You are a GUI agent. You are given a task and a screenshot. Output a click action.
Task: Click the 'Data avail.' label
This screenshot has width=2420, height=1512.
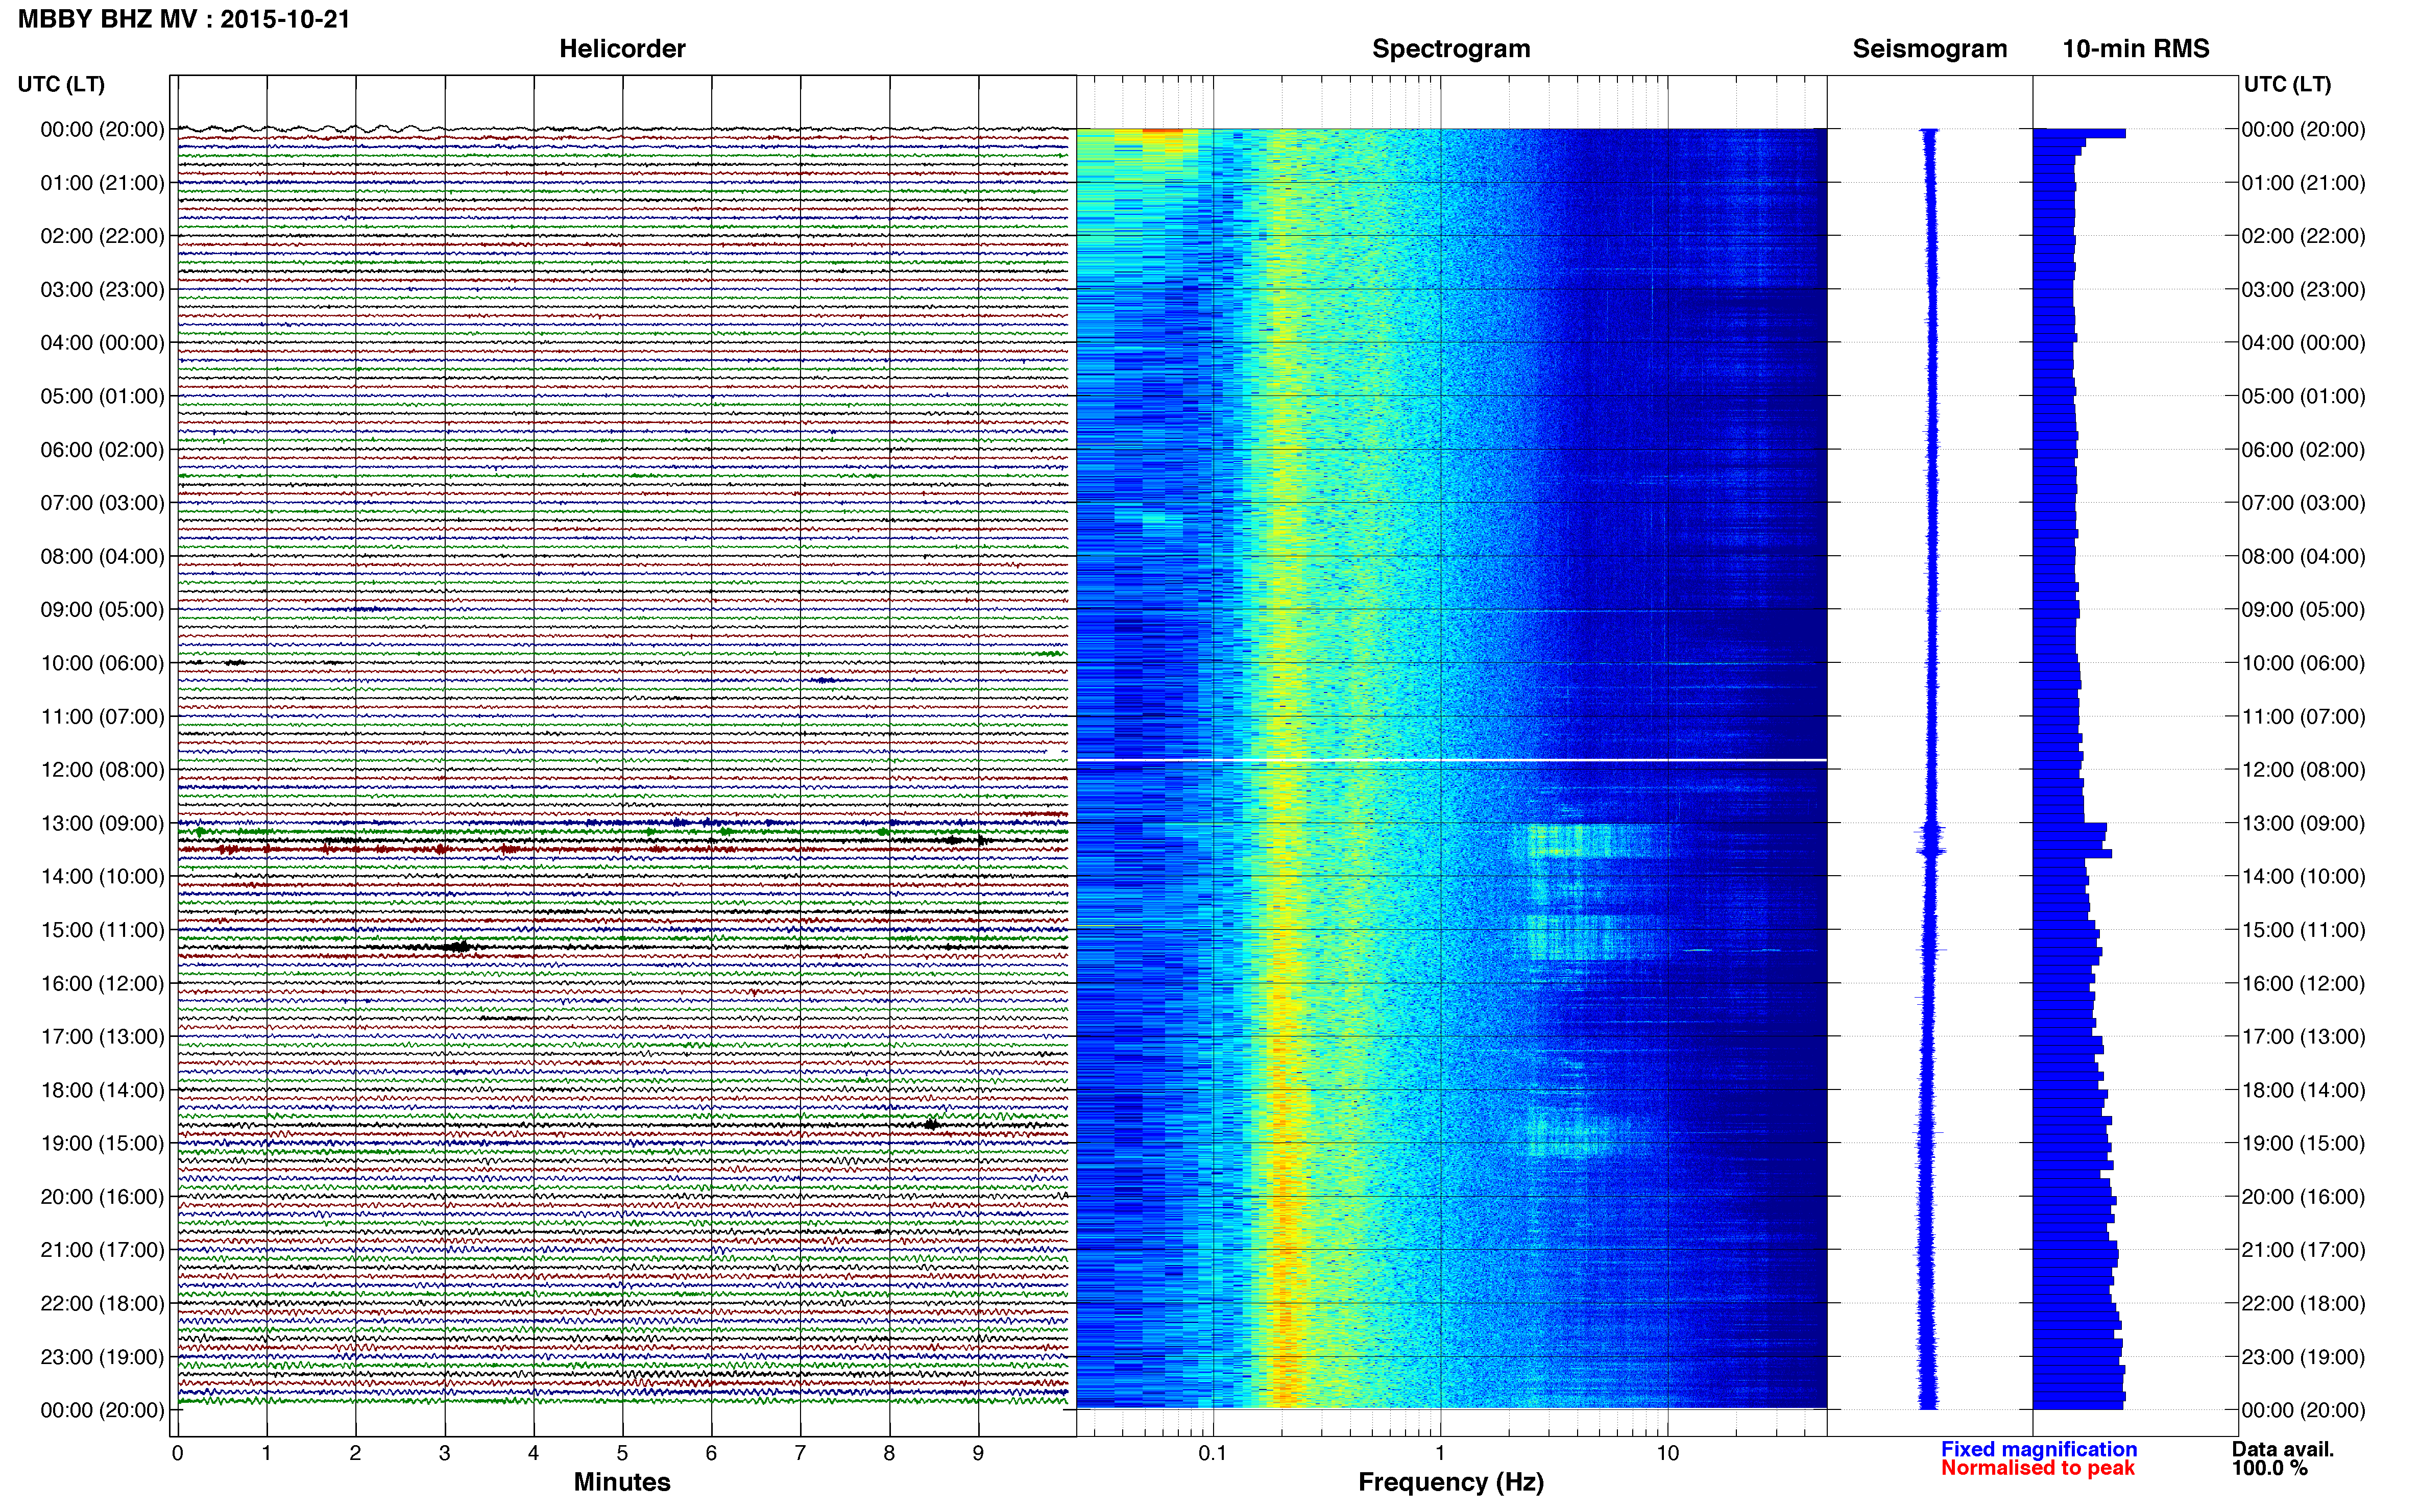[2283, 1449]
